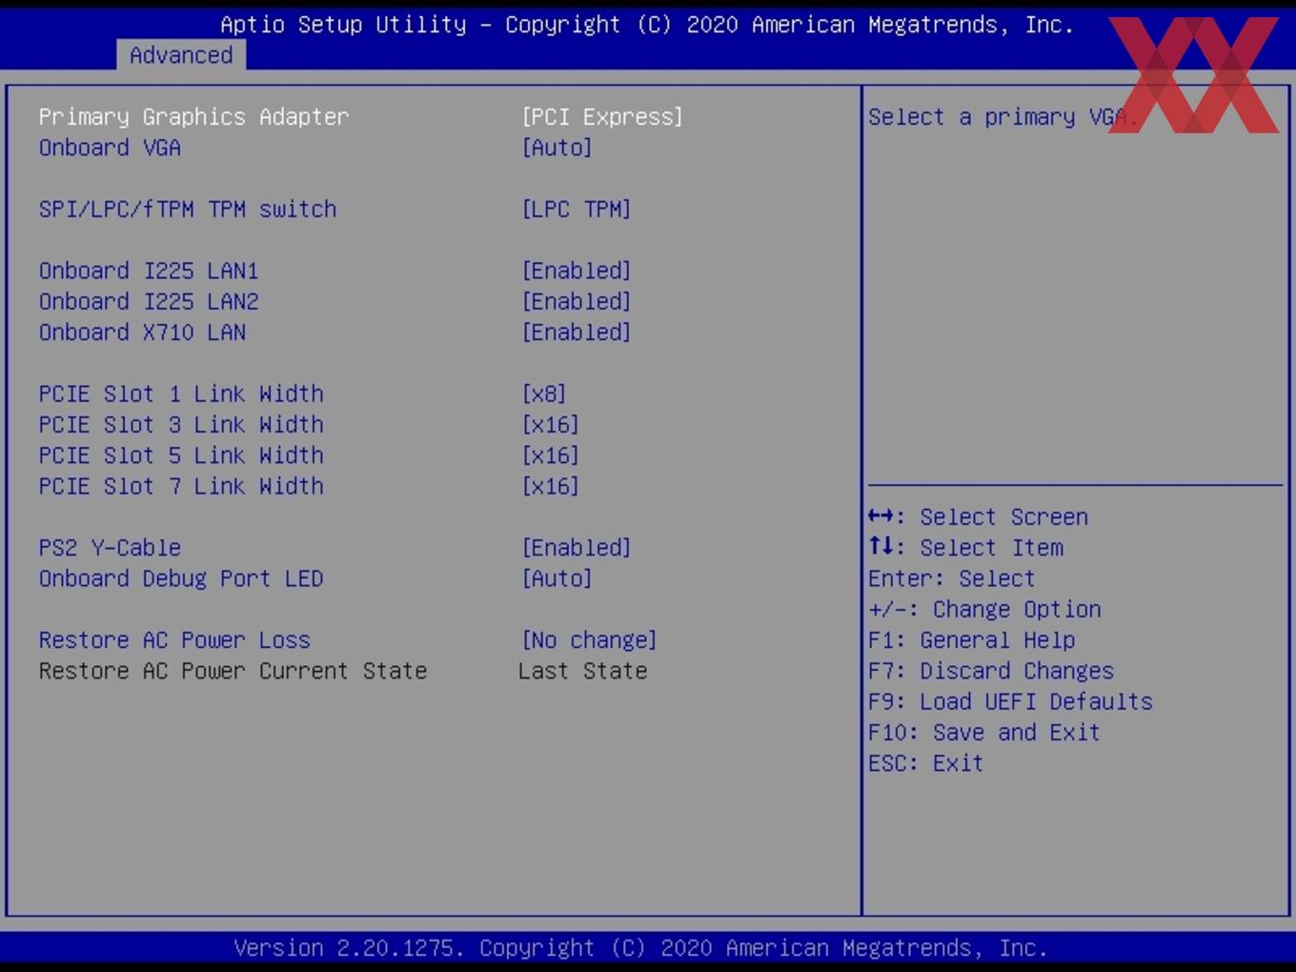Change PCIE Slot 1 x8 link width

(x=544, y=394)
